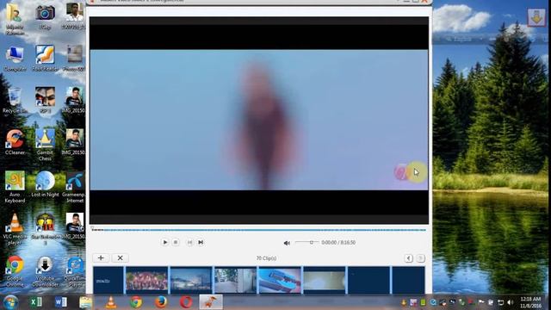Select the first dark clip with small text
551x310 pixels.
coord(108,280)
